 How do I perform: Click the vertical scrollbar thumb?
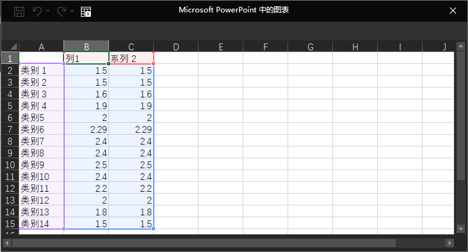[461, 115]
